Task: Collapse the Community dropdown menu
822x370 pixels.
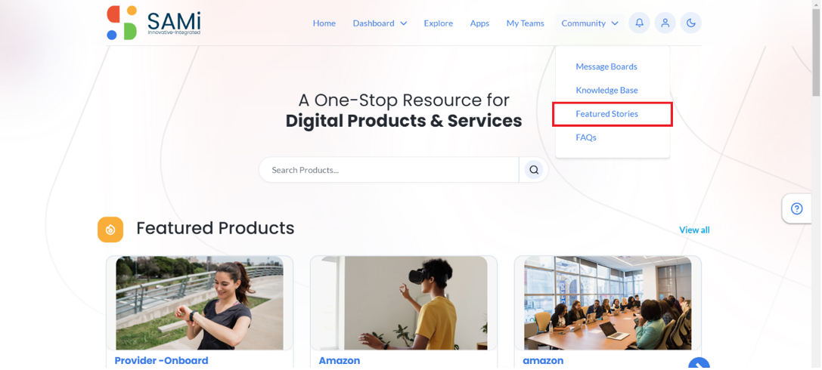Action: tap(590, 23)
